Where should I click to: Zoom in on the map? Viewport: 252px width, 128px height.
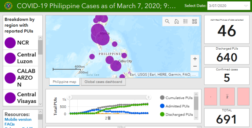pos(195,59)
